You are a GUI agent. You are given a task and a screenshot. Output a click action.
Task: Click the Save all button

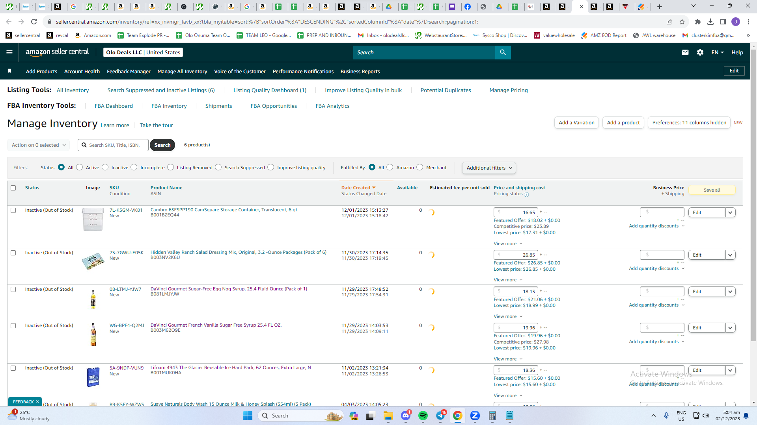(712, 190)
